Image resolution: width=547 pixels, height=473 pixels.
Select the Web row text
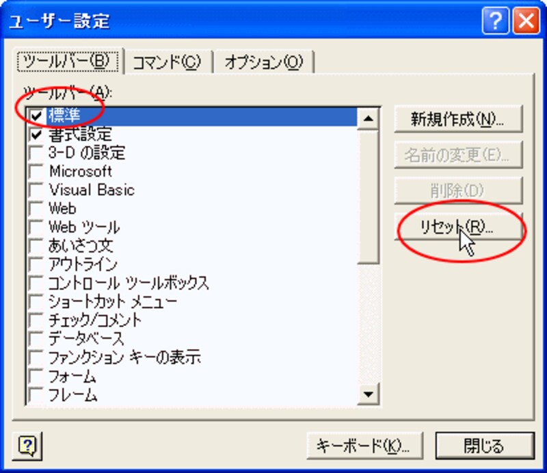(x=62, y=209)
